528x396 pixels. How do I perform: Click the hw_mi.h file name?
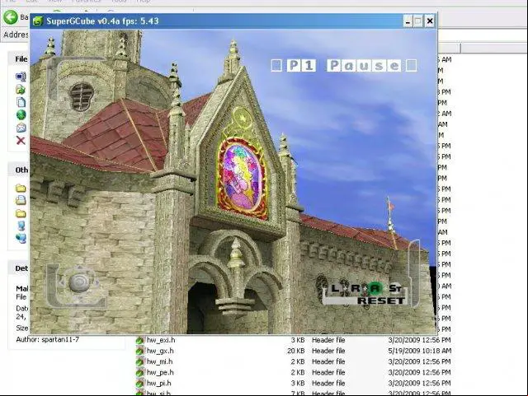tap(159, 361)
